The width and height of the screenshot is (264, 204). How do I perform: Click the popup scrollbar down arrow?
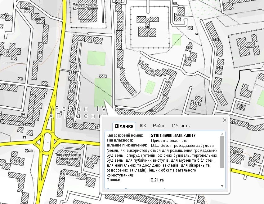pos(222,186)
